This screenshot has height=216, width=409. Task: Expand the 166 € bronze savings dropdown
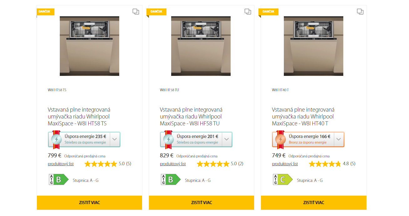339,140
